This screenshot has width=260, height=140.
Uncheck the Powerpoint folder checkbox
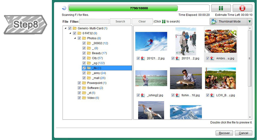coord(79,83)
